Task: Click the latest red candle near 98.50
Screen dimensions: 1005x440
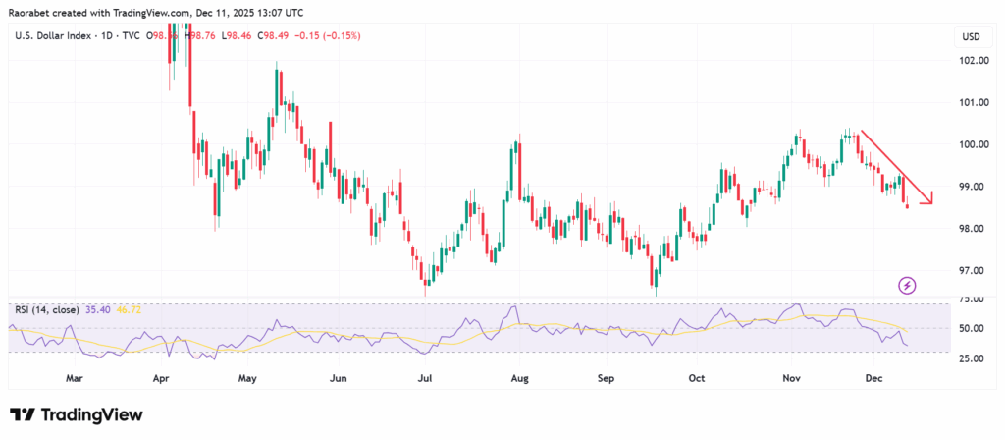Action: 907,205
